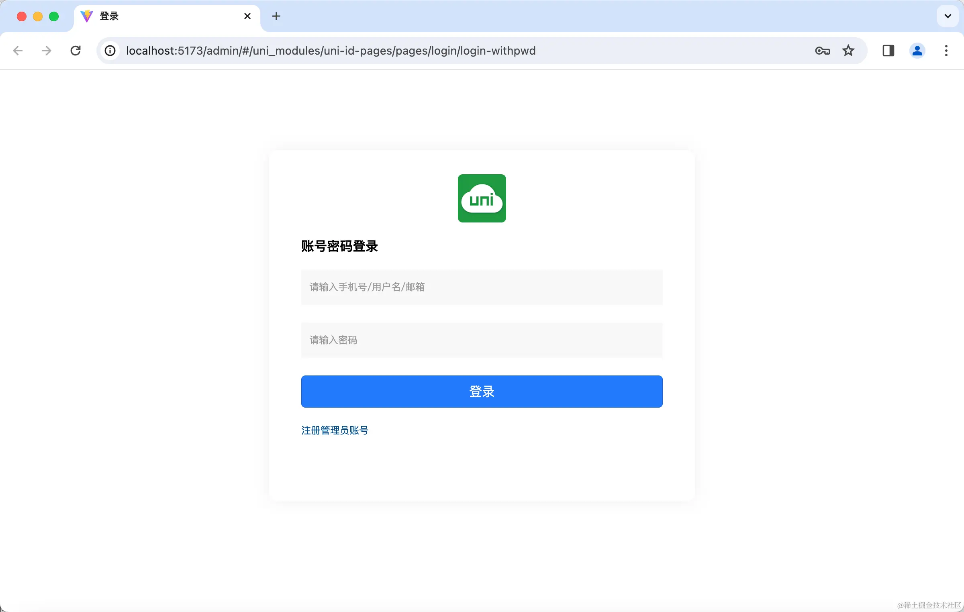Open the 注册管理员账号 registration link
964x612 pixels.
point(334,430)
